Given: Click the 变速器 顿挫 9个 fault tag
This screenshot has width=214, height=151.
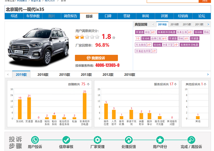Looking at the screenshot, I should 146,32.
